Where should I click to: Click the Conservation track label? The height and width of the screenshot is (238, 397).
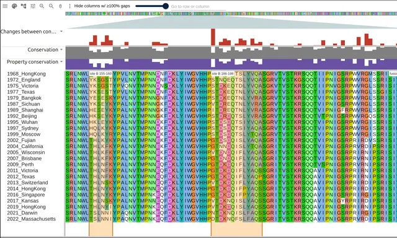[43, 50]
